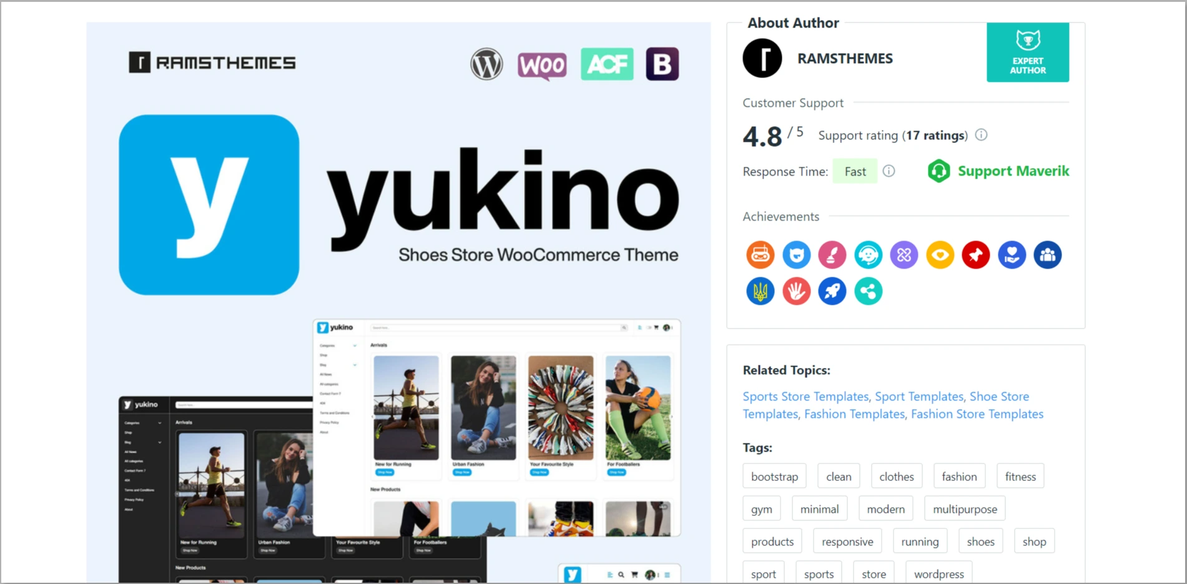Select the sports tag
1187x584 pixels.
819,574
